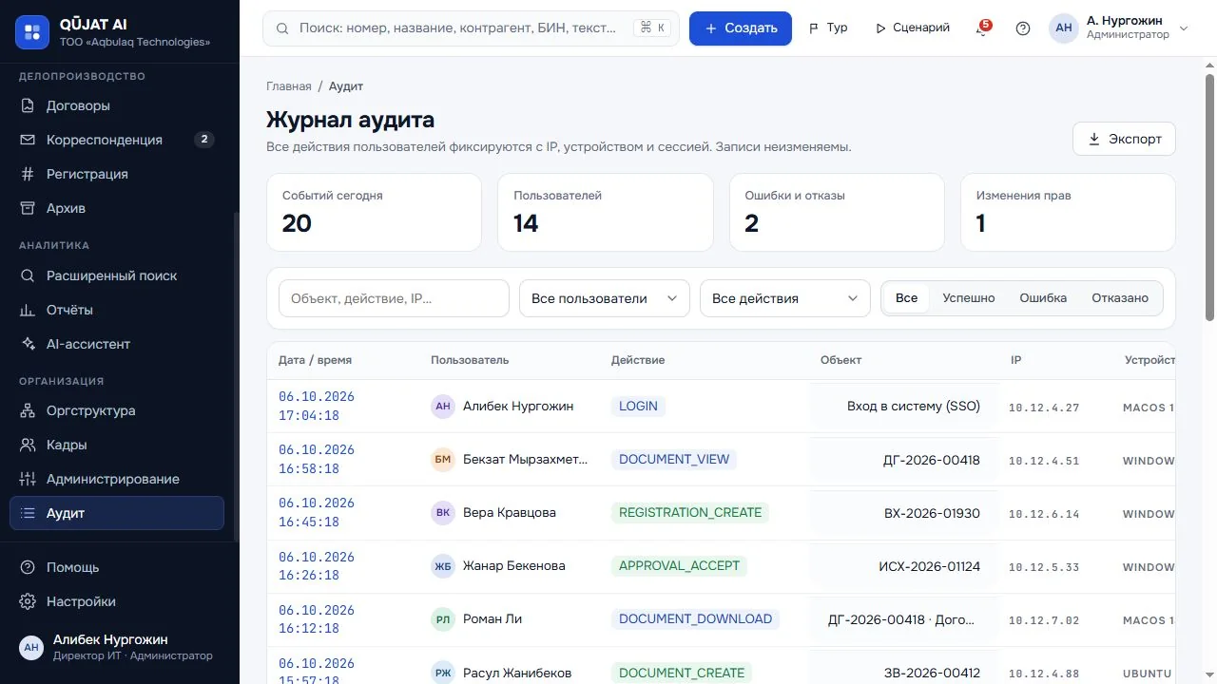1217x684 pixels.
Task: Launch the Сценарий button
Action: tap(912, 28)
